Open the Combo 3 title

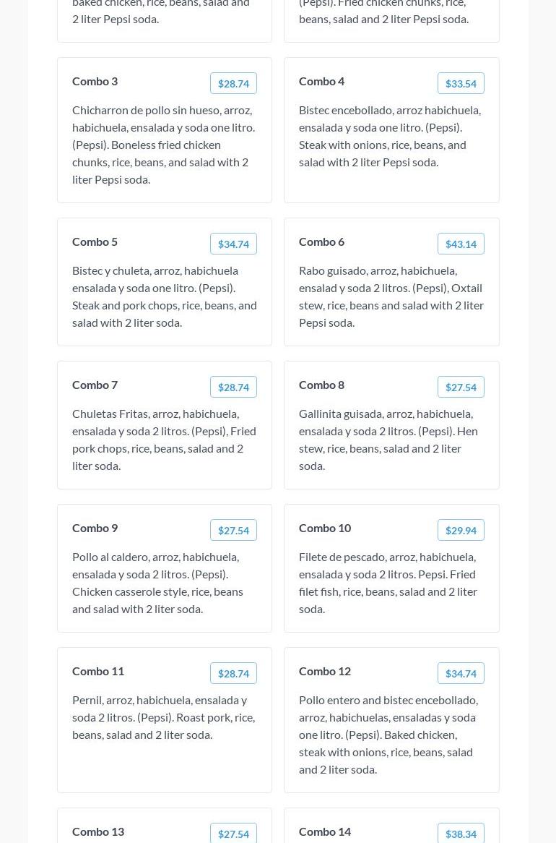[95, 81]
